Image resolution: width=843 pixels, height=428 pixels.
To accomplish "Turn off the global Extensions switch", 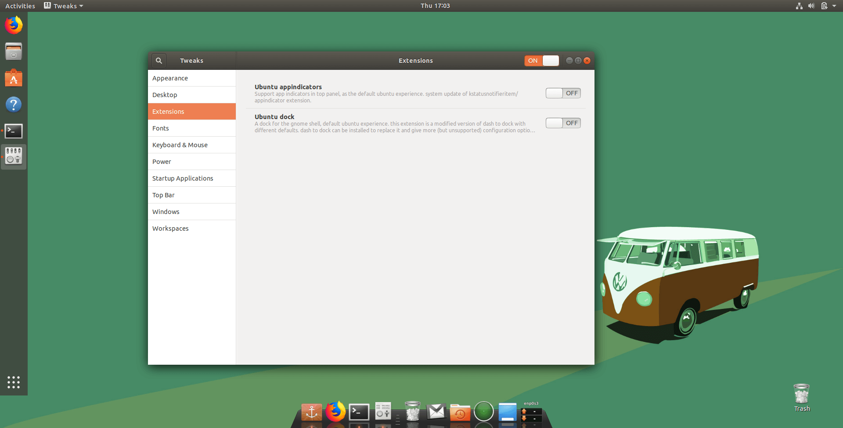I will pos(541,61).
